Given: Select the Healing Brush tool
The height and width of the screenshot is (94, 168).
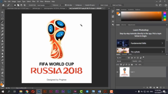Looking at the screenshot, I should [x=2, y=35].
